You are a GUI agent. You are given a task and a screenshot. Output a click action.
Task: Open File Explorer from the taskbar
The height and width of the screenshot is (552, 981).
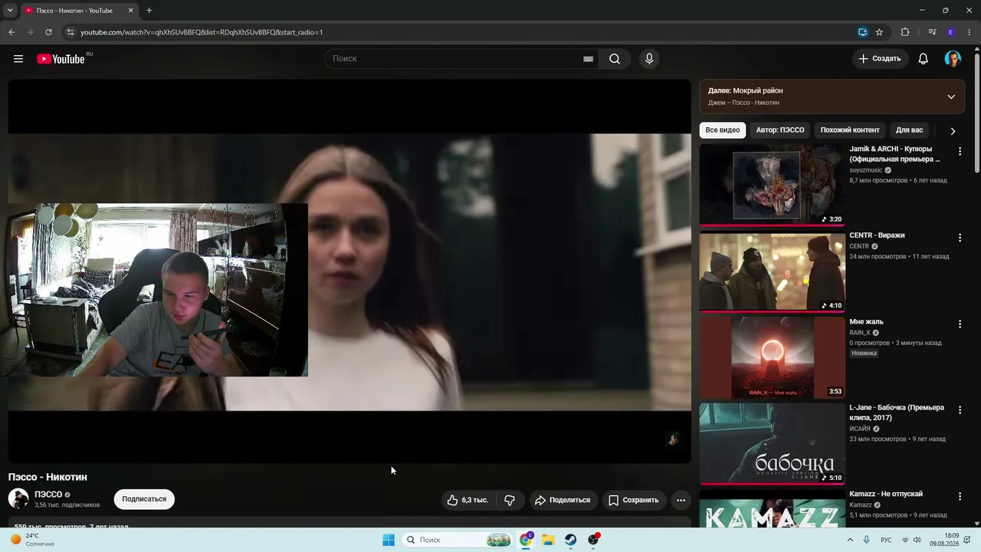(548, 540)
